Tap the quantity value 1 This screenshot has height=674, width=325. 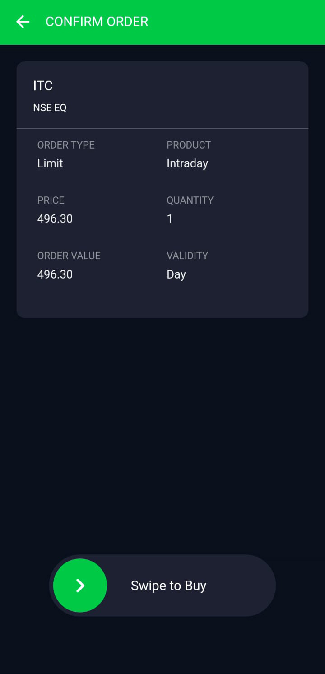[170, 219]
